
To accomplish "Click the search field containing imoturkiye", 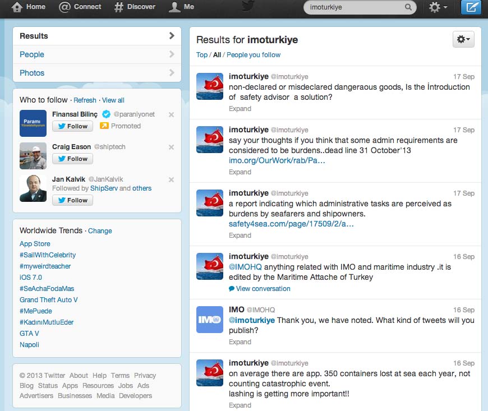I will [353, 8].
